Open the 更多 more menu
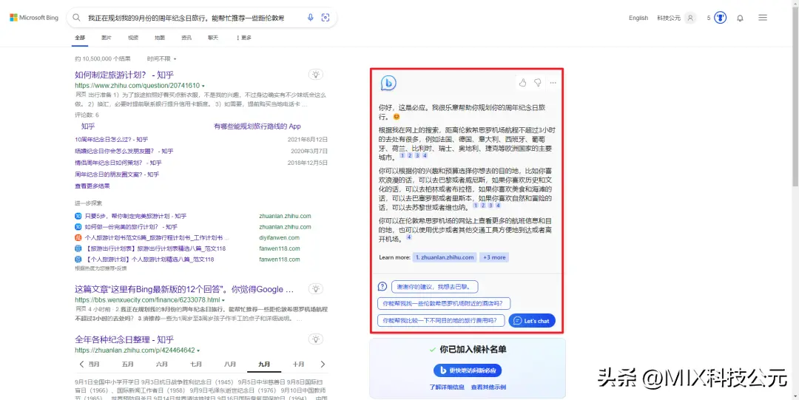This screenshot has height=400, width=799. (x=243, y=38)
